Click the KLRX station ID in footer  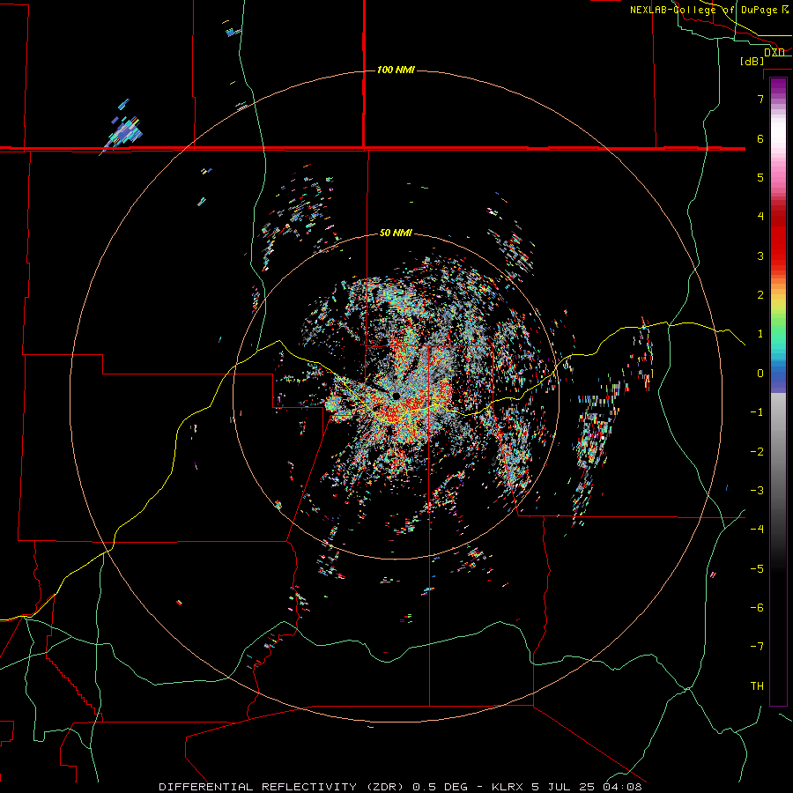[508, 787]
